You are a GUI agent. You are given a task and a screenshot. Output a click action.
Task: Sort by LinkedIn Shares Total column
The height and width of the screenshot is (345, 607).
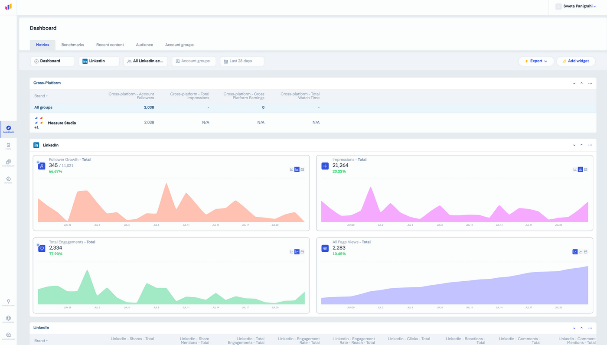[x=132, y=339]
